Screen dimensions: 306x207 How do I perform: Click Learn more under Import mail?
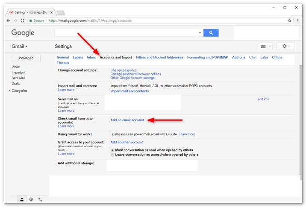66,90
